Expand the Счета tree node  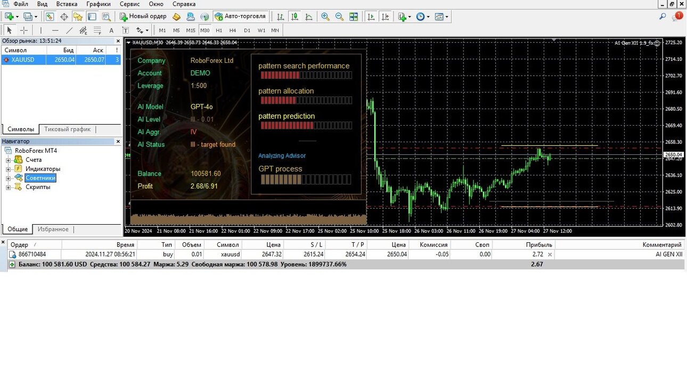click(x=9, y=160)
